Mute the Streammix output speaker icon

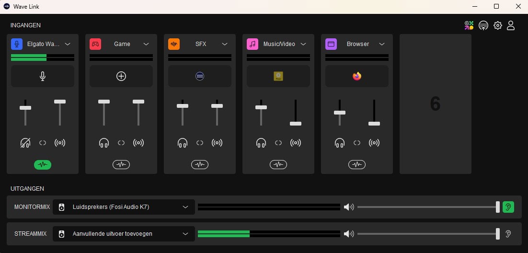349,234
